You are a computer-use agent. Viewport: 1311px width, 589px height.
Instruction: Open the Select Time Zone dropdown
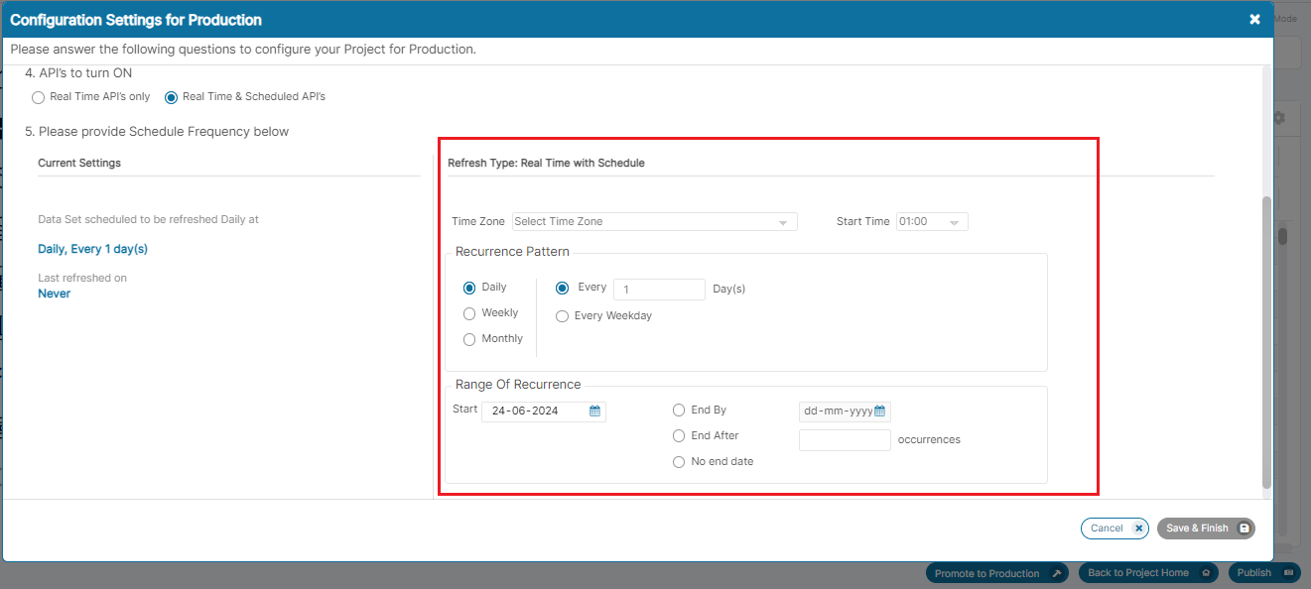click(654, 222)
